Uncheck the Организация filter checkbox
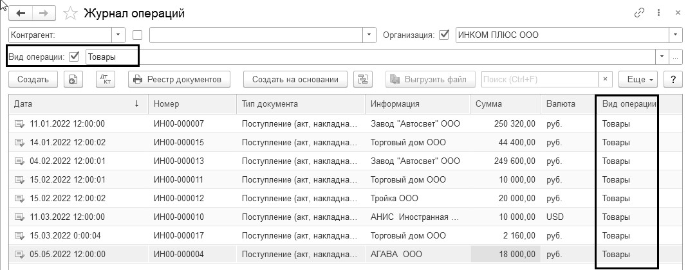The height and width of the screenshot is (270, 688). [x=443, y=35]
